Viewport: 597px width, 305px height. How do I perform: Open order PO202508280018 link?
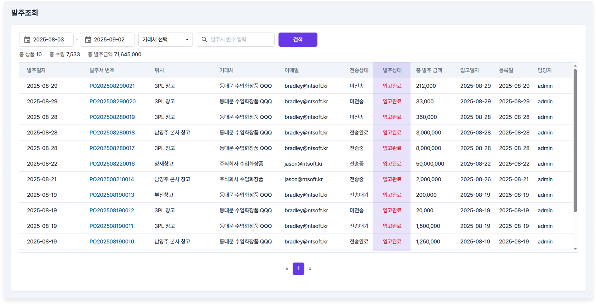pos(112,133)
